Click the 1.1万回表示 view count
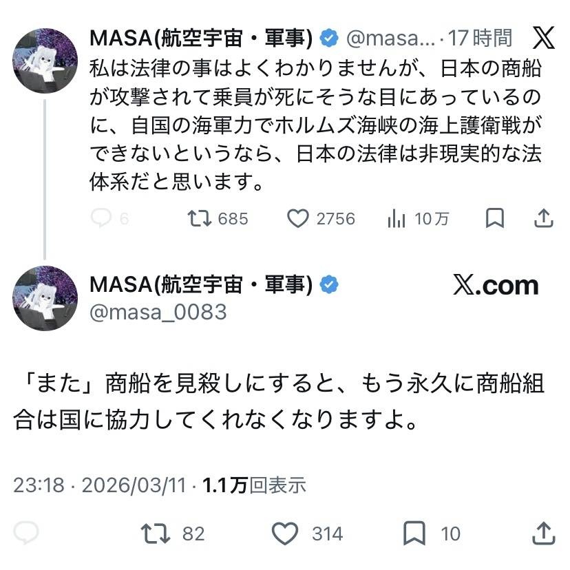The width and height of the screenshot is (570, 570). (x=254, y=485)
